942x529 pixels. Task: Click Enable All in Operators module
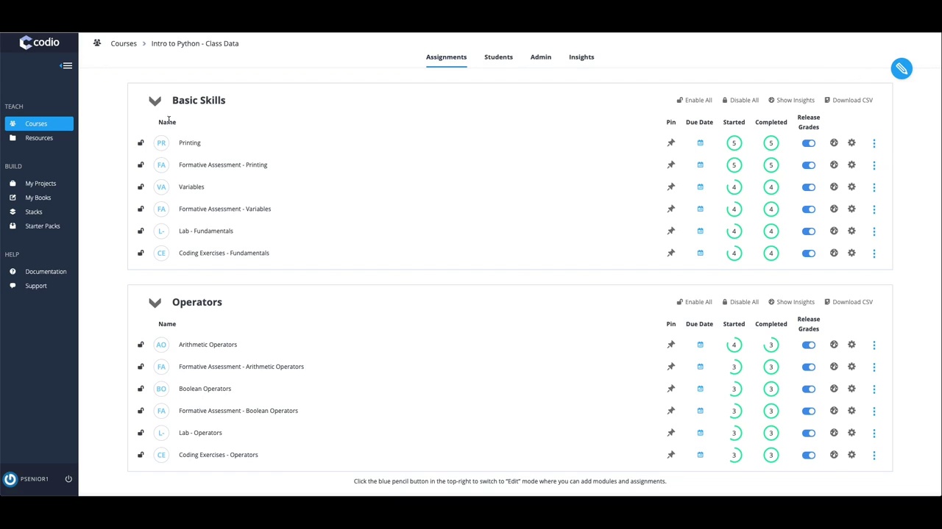[x=694, y=302]
